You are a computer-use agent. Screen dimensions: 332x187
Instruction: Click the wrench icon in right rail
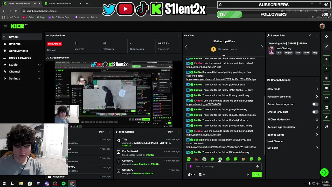tap(326, 117)
